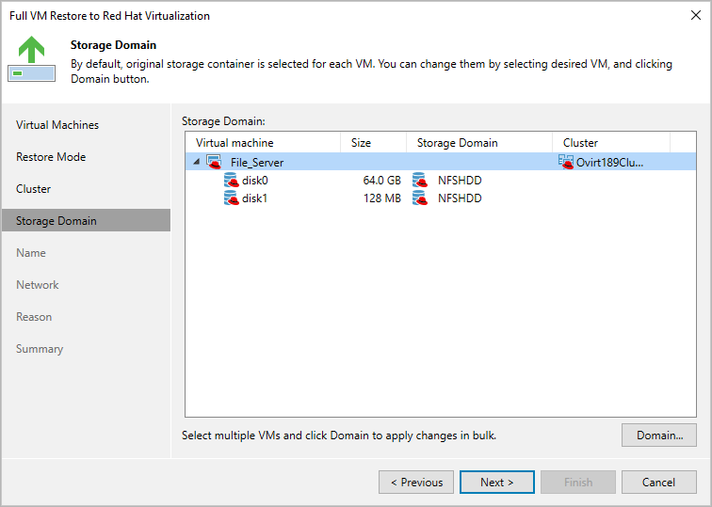Go to the Cluster step
The image size is (712, 507).
pos(33,189)
